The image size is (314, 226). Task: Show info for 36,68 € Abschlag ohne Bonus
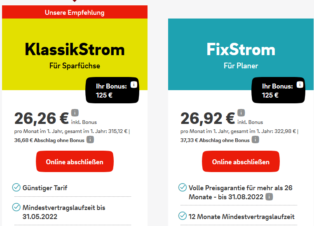(x=90, y=140)
